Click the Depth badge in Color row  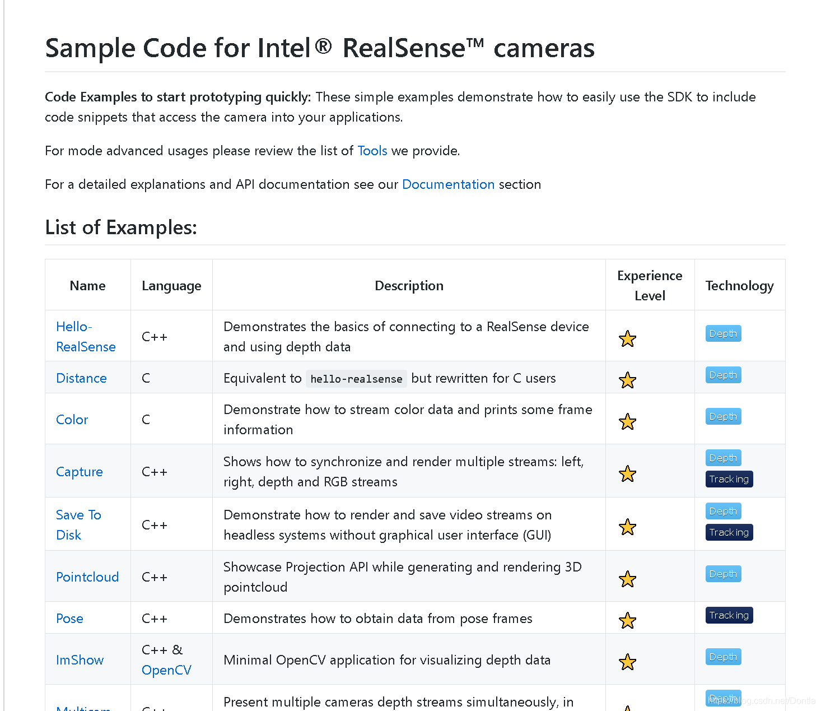(723, 416)
